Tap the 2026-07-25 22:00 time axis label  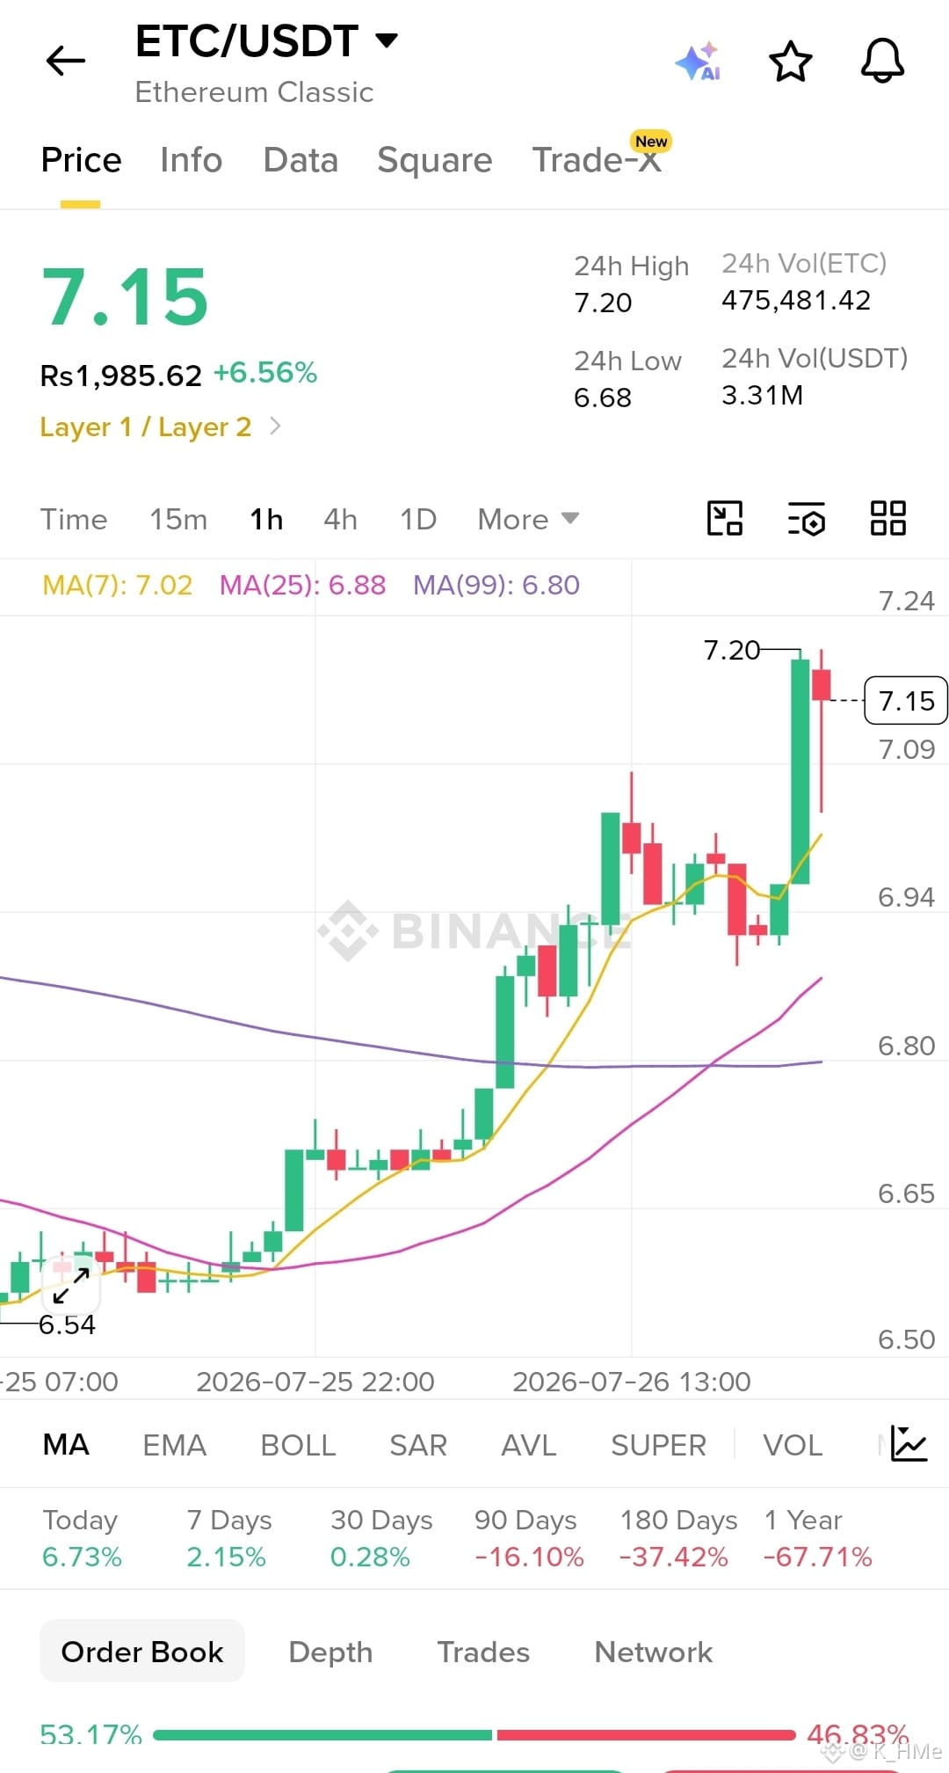(x=315, y=1382)
